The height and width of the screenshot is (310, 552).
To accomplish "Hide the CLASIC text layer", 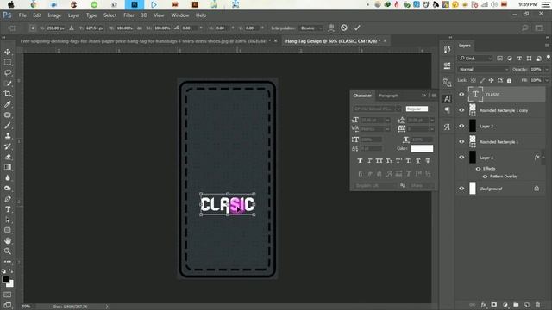I will pyautogui.click(x=461, y=94).
